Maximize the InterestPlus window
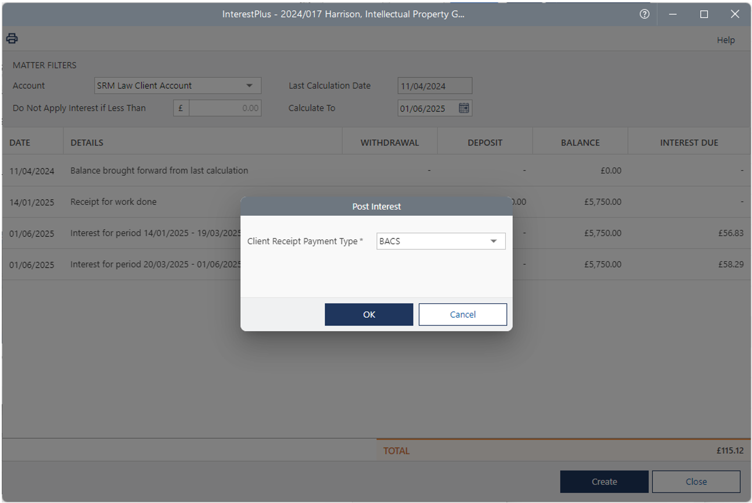The height and width of the screenshot is (503, 752). [704, 15]
